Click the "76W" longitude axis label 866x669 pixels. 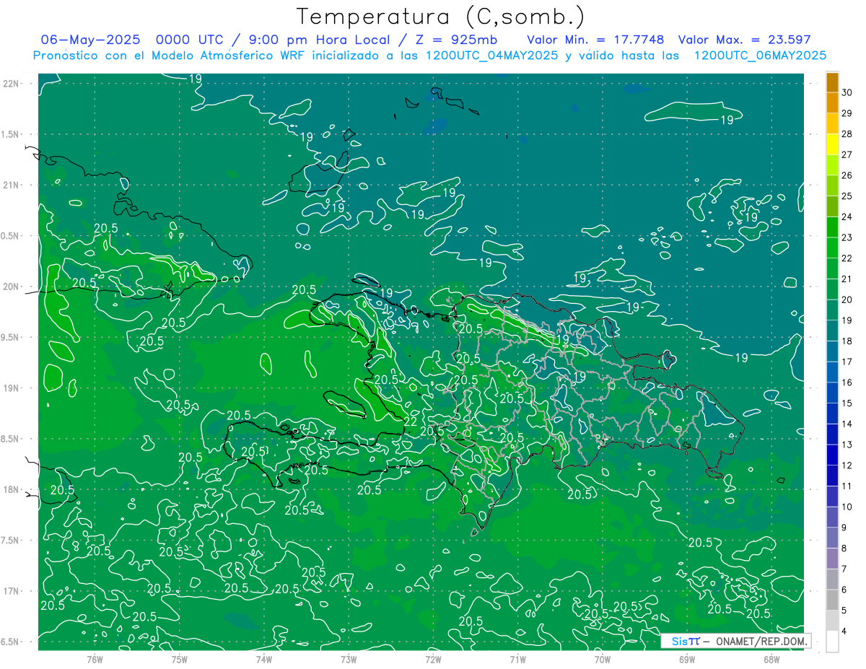point(95,659)
